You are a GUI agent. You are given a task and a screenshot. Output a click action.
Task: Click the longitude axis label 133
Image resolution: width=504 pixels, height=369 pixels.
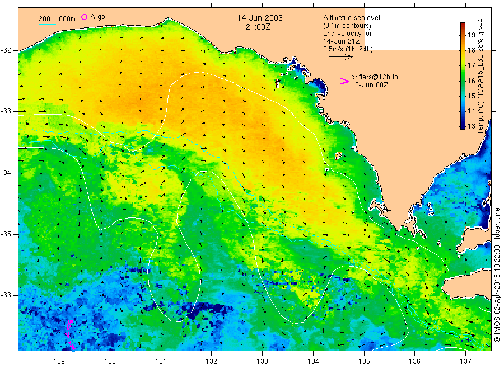pos(262,361)
